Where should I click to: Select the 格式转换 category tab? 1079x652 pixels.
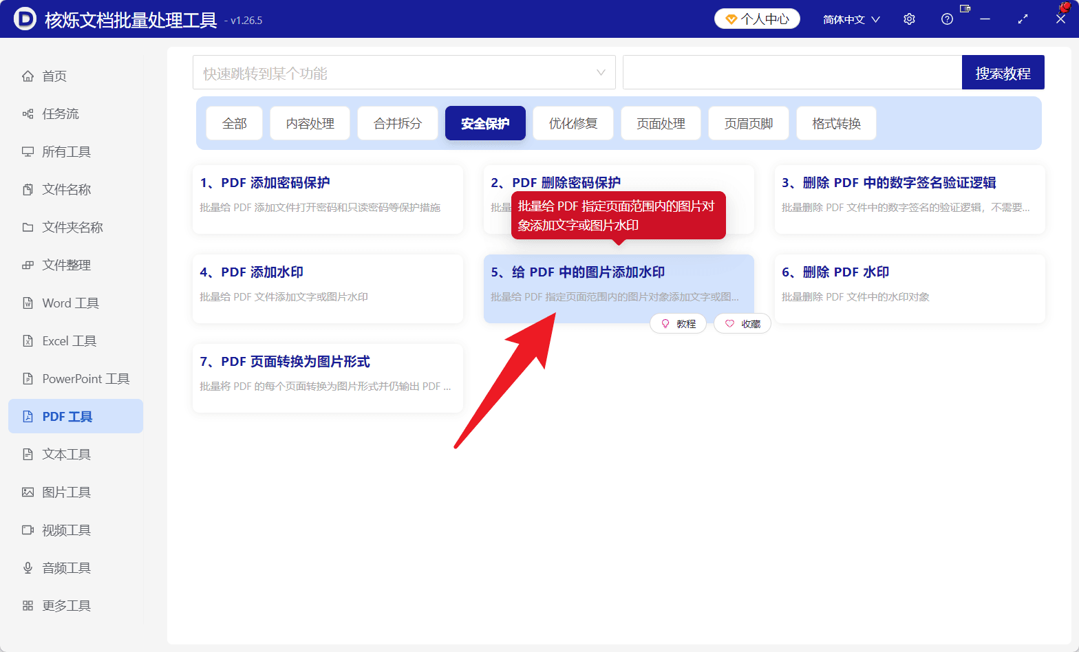[x=836, y=123]
